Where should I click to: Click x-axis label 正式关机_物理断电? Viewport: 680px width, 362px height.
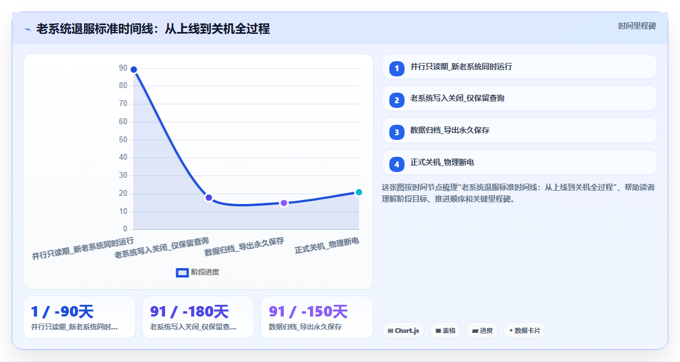[327, 245]
